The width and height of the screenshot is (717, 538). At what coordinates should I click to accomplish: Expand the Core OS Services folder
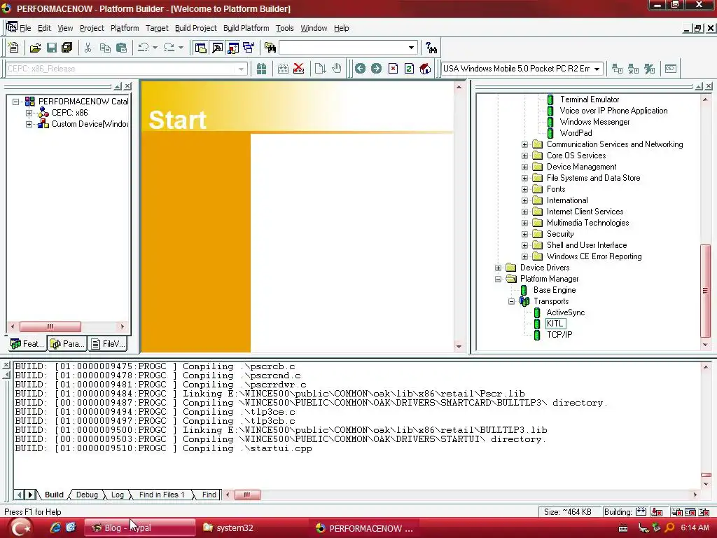coord(524,156)
